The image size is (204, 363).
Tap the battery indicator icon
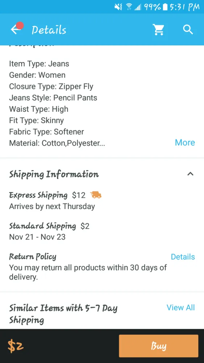[165, 7]
